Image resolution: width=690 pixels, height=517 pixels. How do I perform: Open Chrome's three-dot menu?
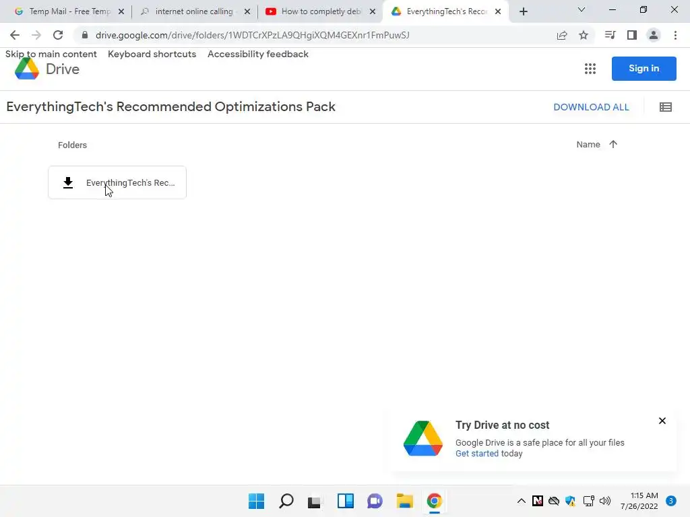[675, 35]
